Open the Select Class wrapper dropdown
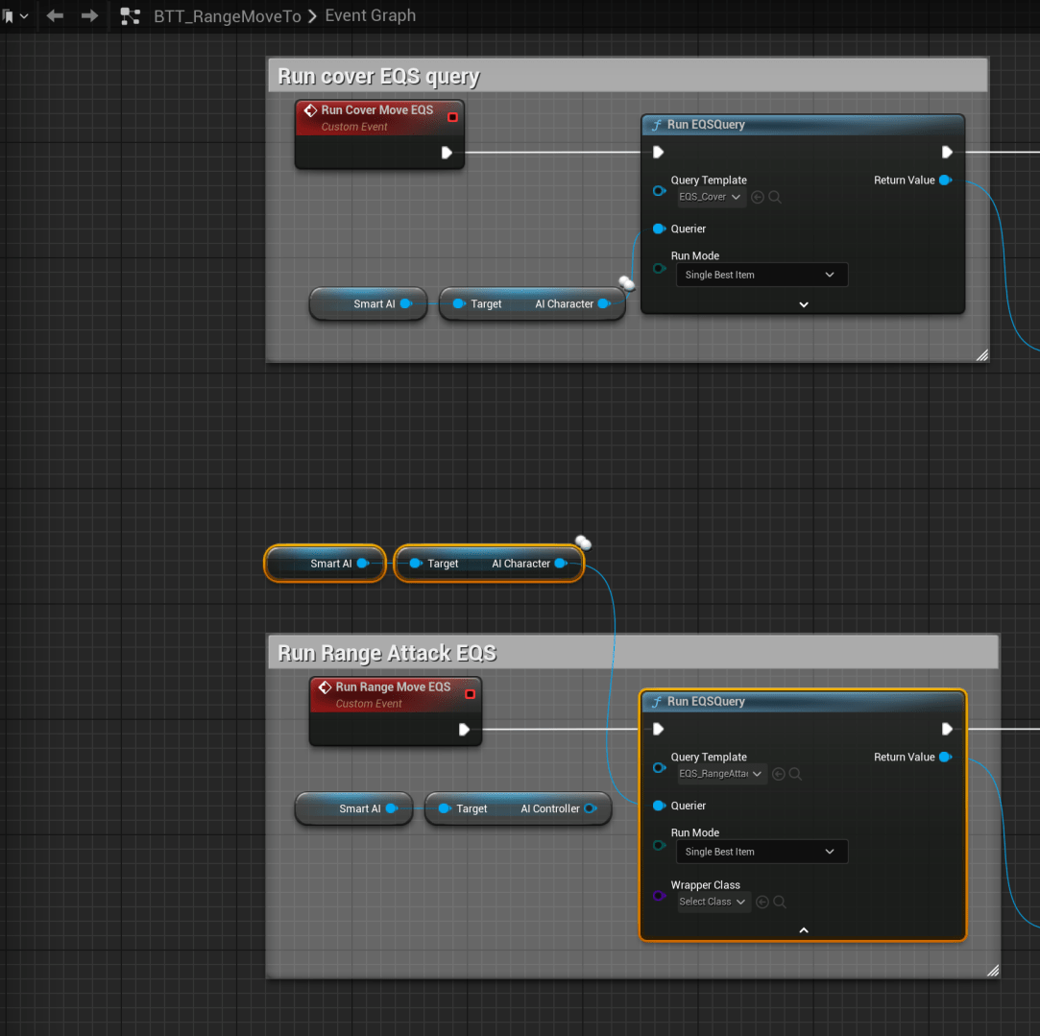This screenshot has width=1040, height=1036. 713,902
